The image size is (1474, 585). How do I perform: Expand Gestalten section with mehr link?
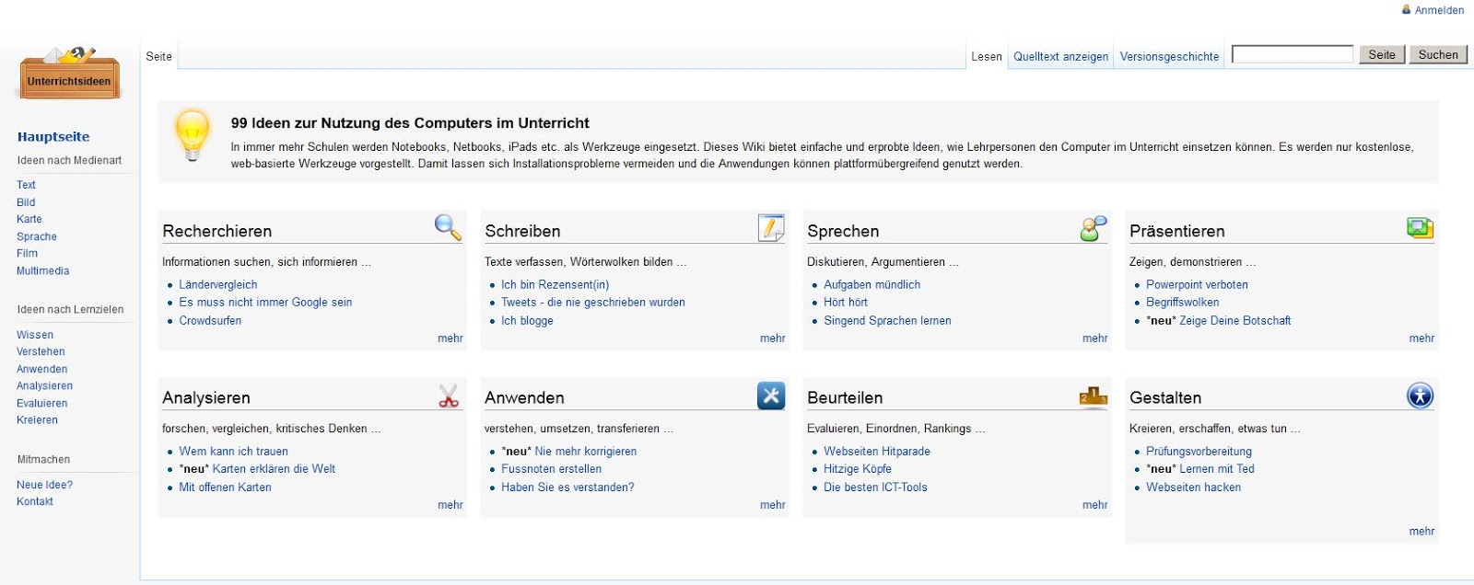[x=1421, y=532]
